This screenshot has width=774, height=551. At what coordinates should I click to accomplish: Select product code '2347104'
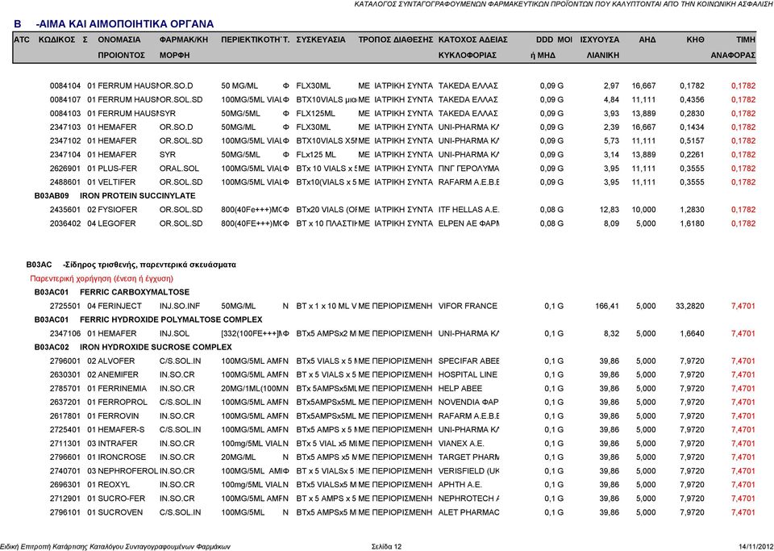click(x=65, y=155)
